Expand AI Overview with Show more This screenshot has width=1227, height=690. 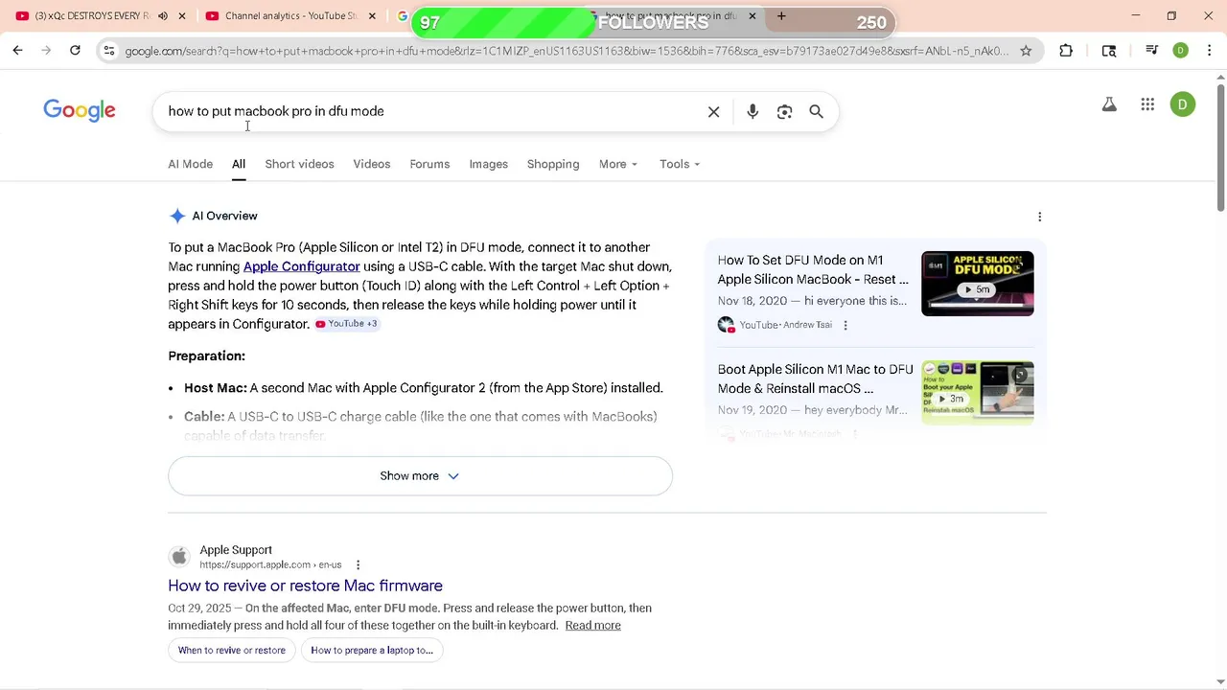420,476
